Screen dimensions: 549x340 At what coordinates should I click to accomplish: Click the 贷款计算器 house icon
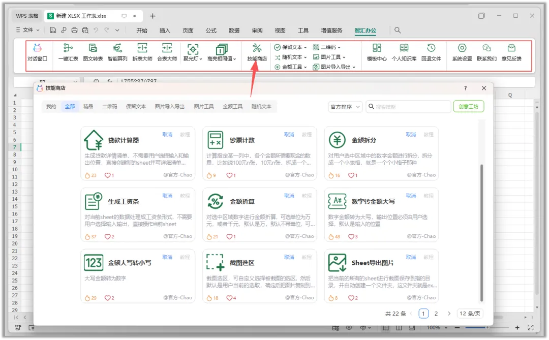coord(94,140)
